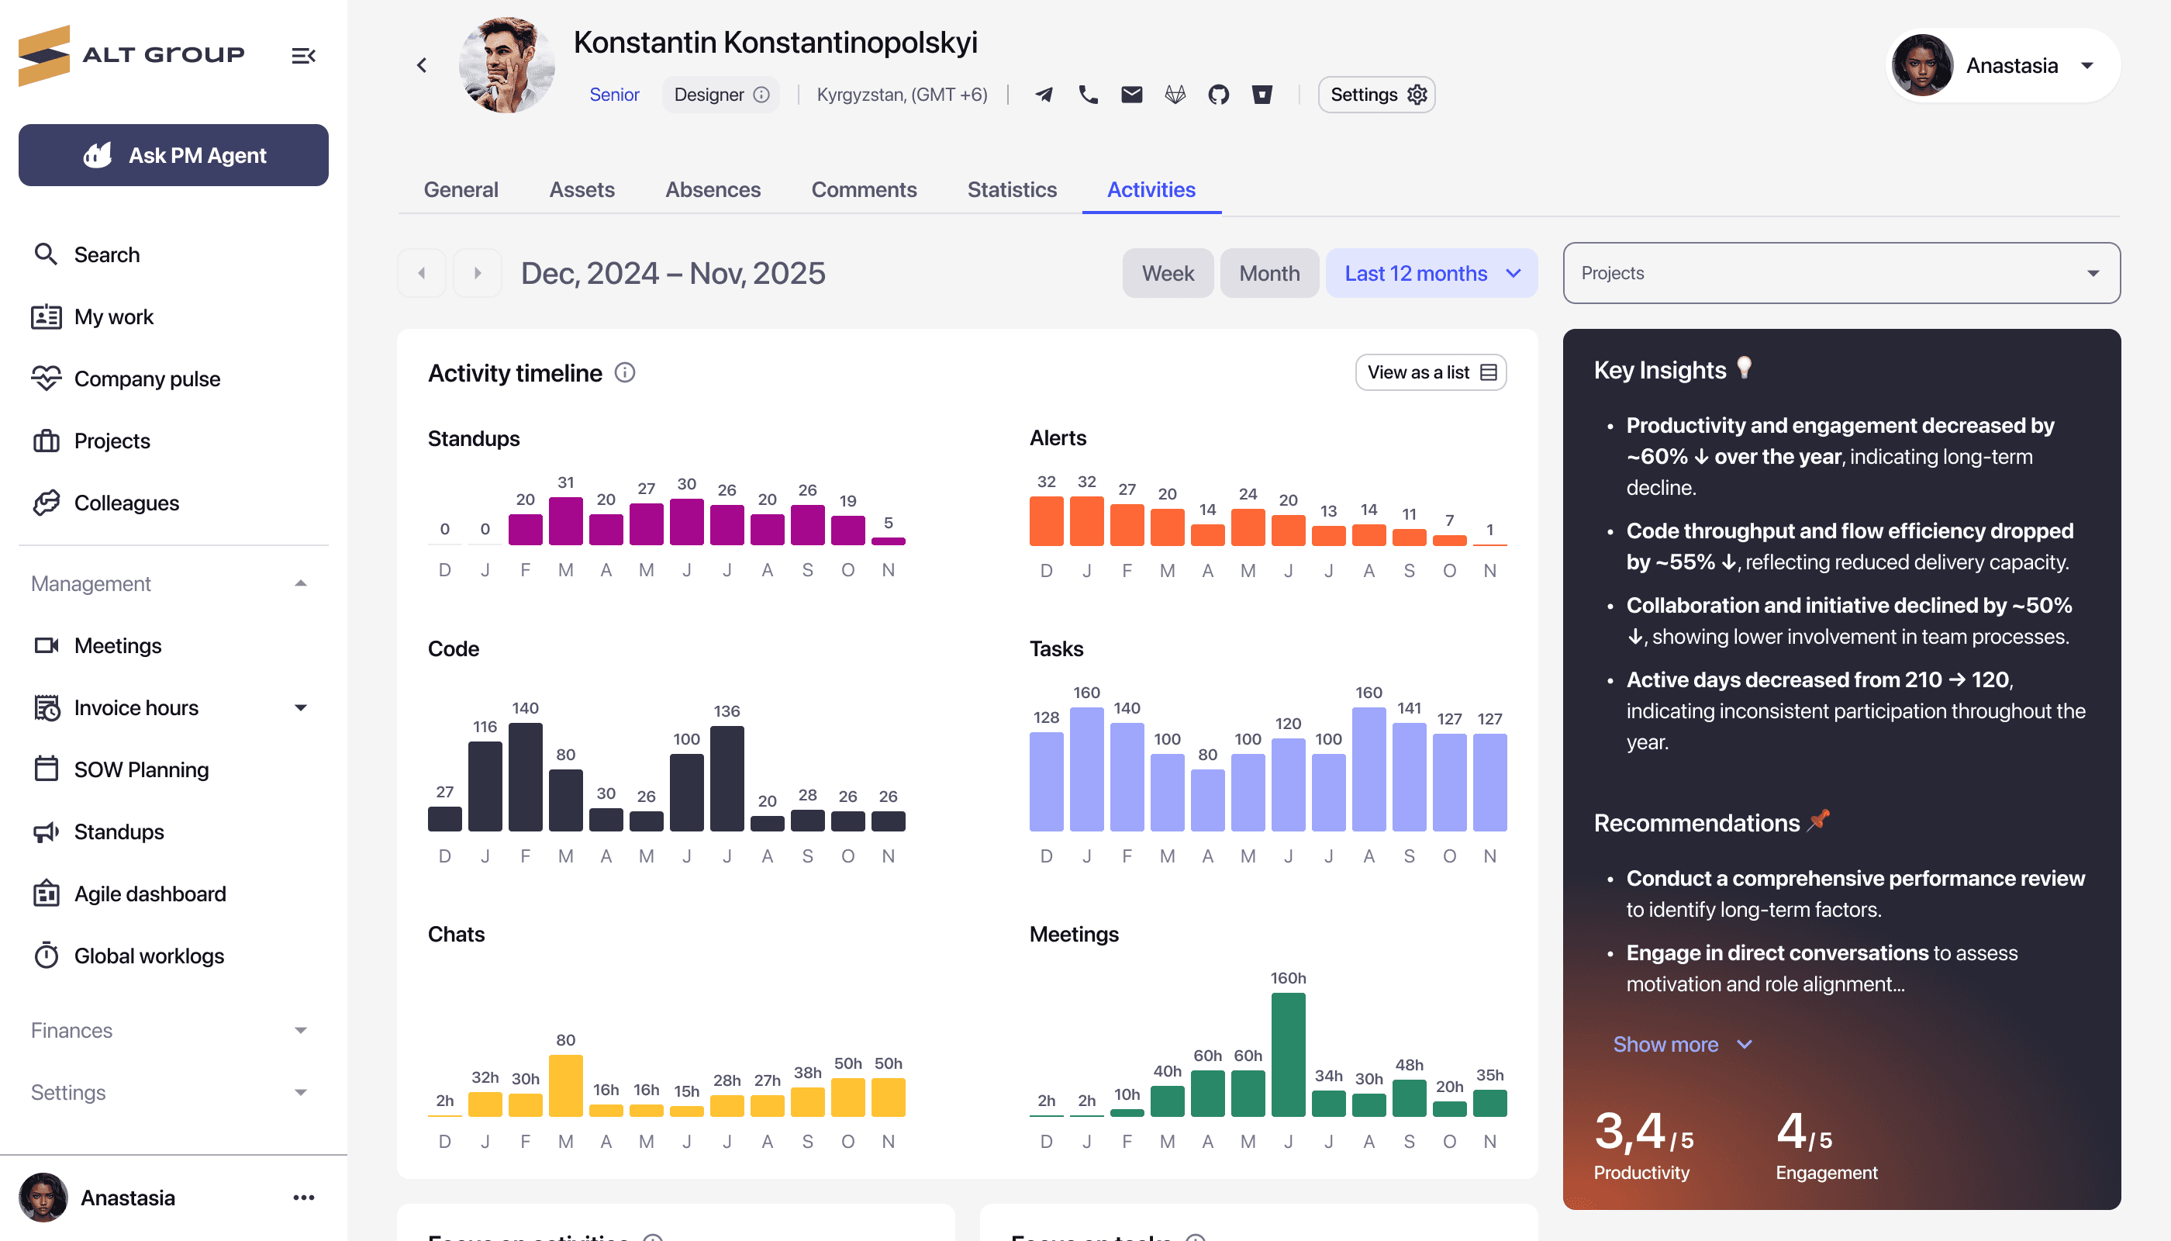Image resolution: width=2171 pixels, height=1241 pixels.
Task: Click the back arrow beside profile photo
Action: click(422, 66)
